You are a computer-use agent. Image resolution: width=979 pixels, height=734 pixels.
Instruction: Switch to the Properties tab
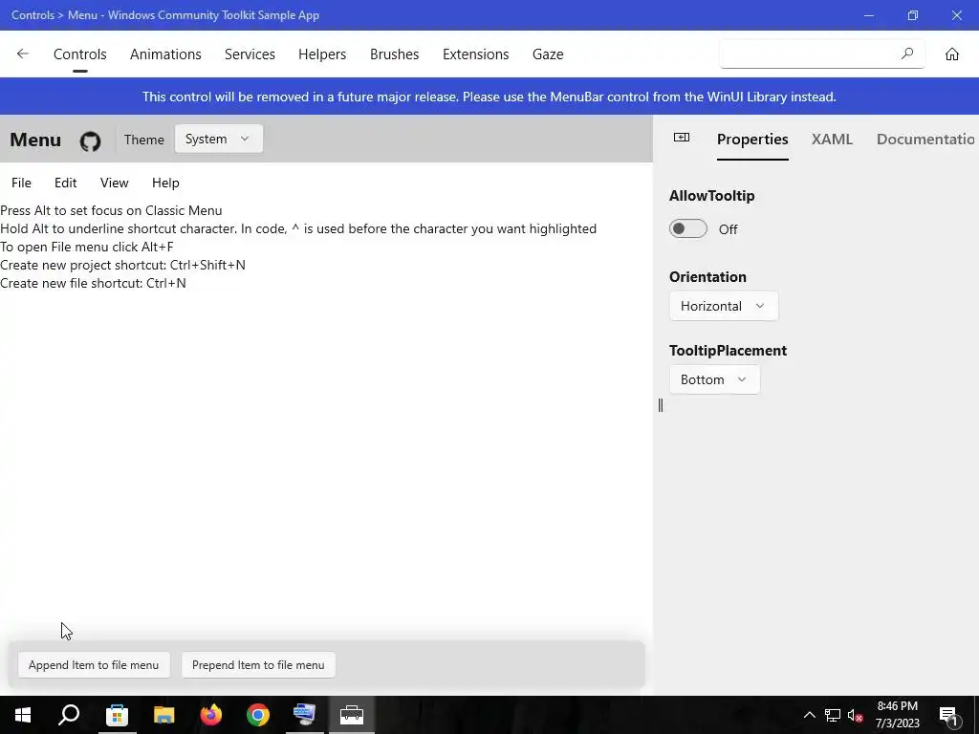pos(752,140)
